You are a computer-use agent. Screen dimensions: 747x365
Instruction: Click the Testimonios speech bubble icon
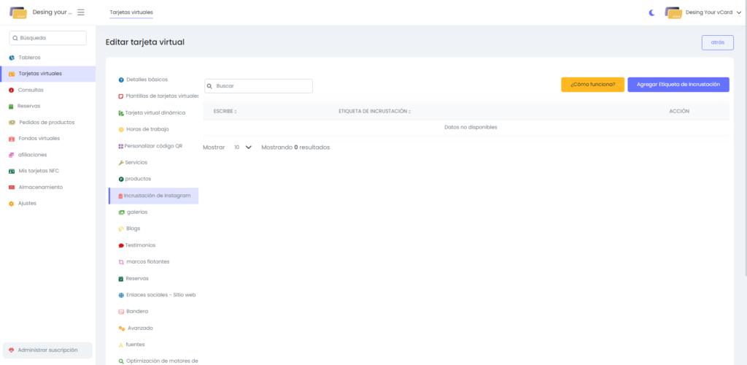pos(121,245)
